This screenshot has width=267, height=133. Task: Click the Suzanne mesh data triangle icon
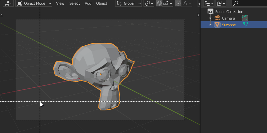245,25
